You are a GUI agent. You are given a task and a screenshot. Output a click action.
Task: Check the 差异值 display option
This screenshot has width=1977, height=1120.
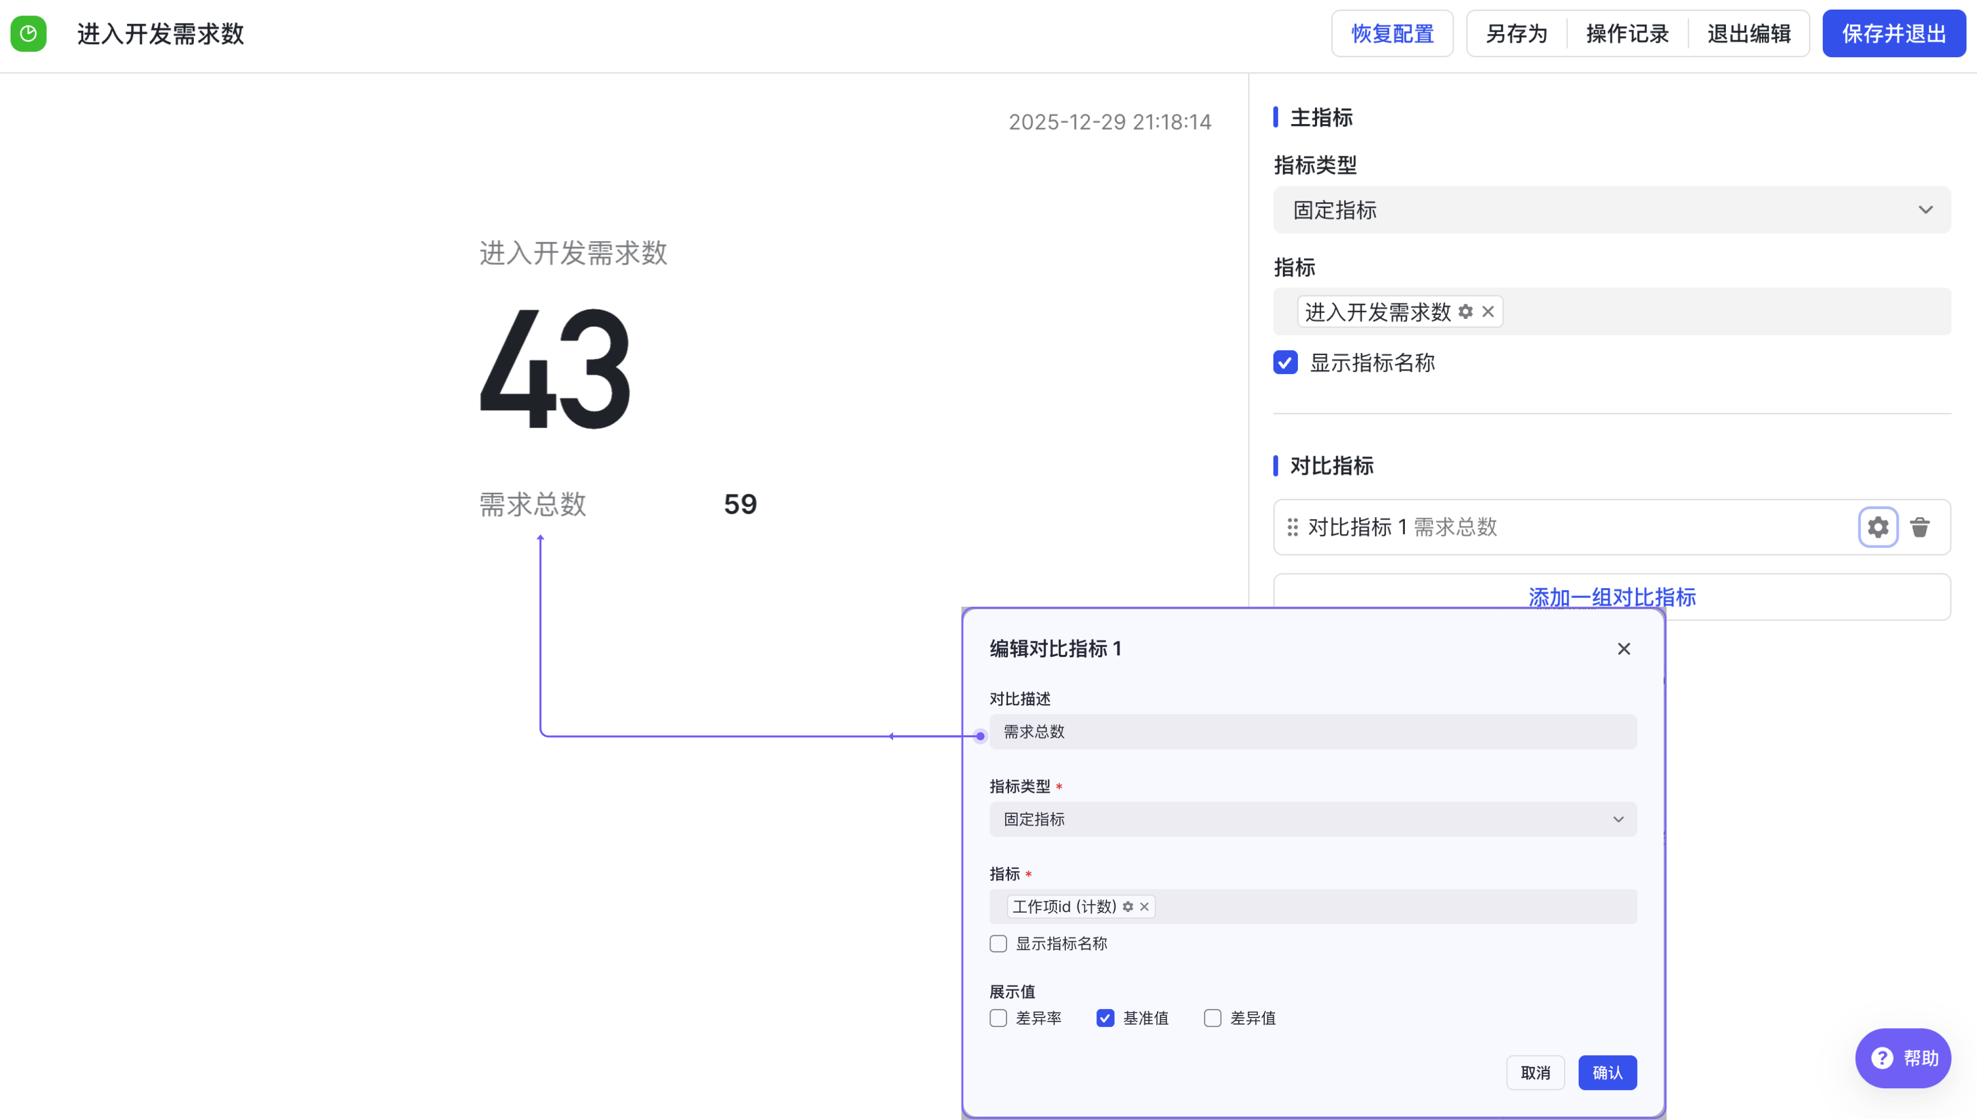pos(1213,1019)
